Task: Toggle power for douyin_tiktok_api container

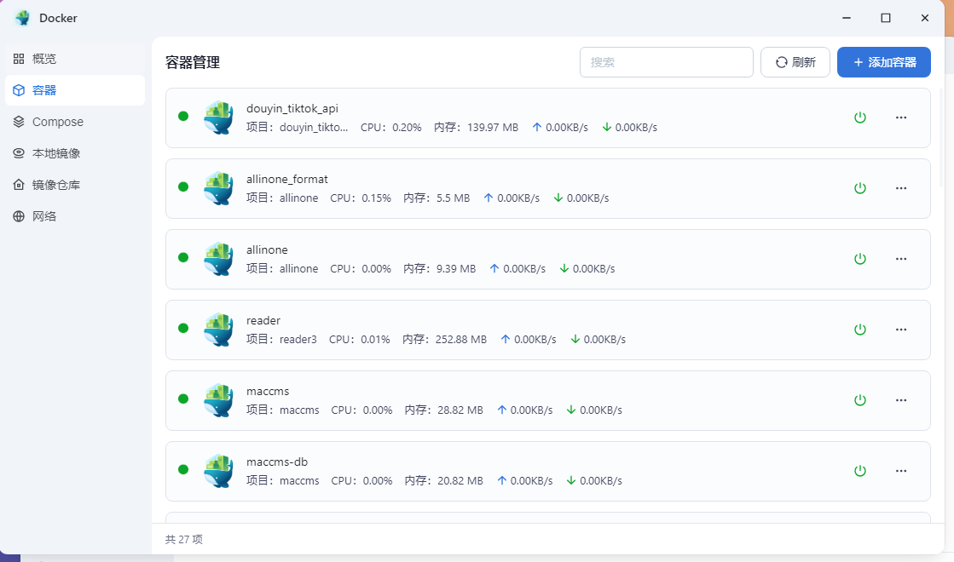Action: point(859,118)
